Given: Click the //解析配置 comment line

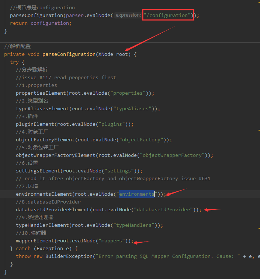Looking at the screenshot, I should pyautogui.click(x=17, y=47).
